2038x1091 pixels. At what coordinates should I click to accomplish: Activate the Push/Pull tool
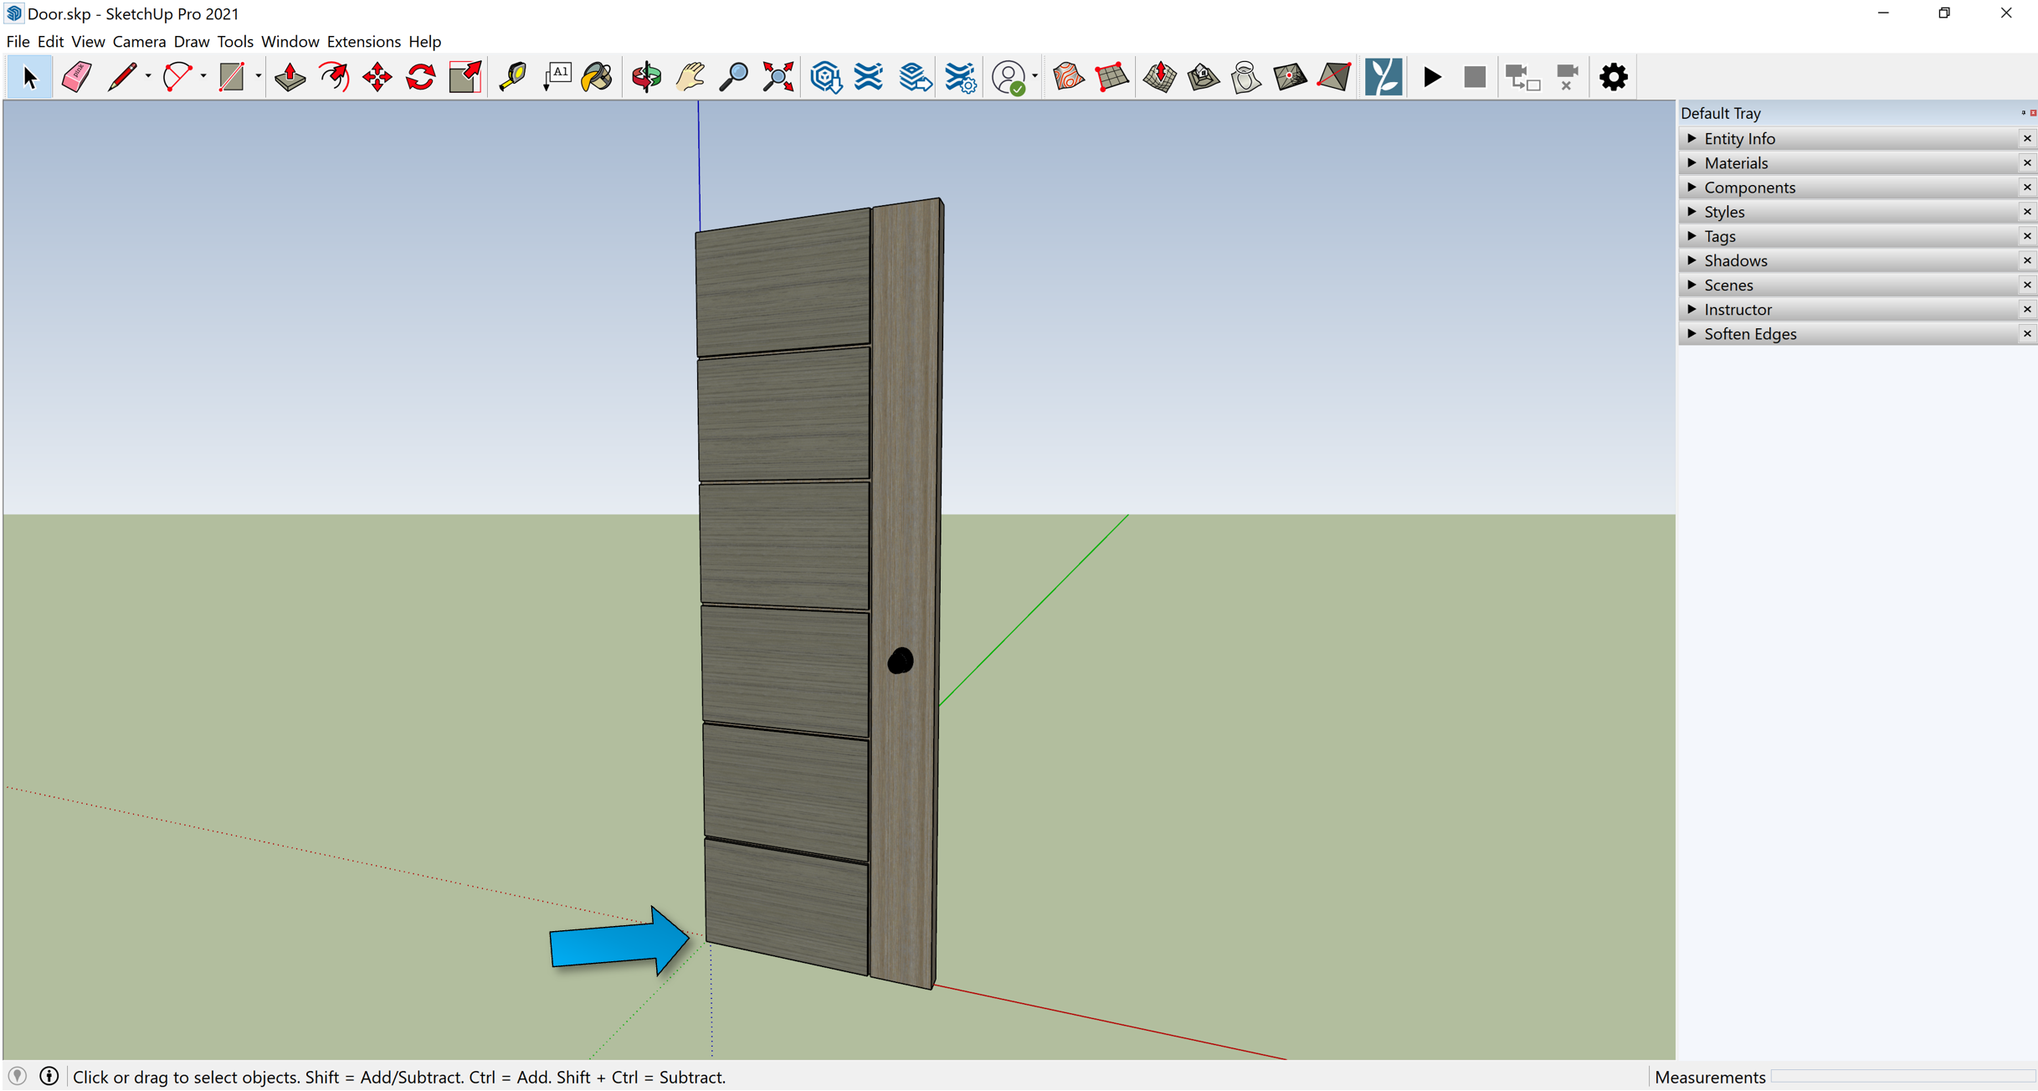[x=290, y=77]
